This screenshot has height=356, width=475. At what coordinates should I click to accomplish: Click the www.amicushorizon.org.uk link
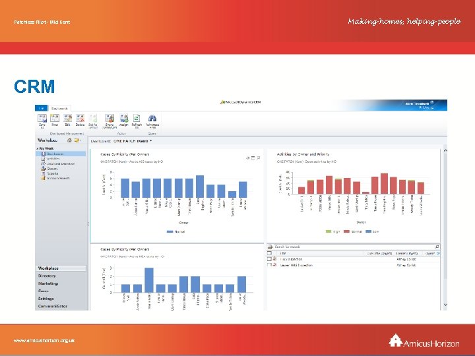coord(44,341)
